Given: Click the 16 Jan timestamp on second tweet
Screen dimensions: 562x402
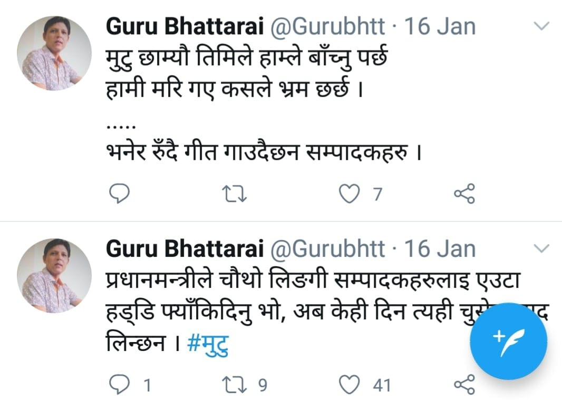Looking at the screenshot, I should [440, 249].
